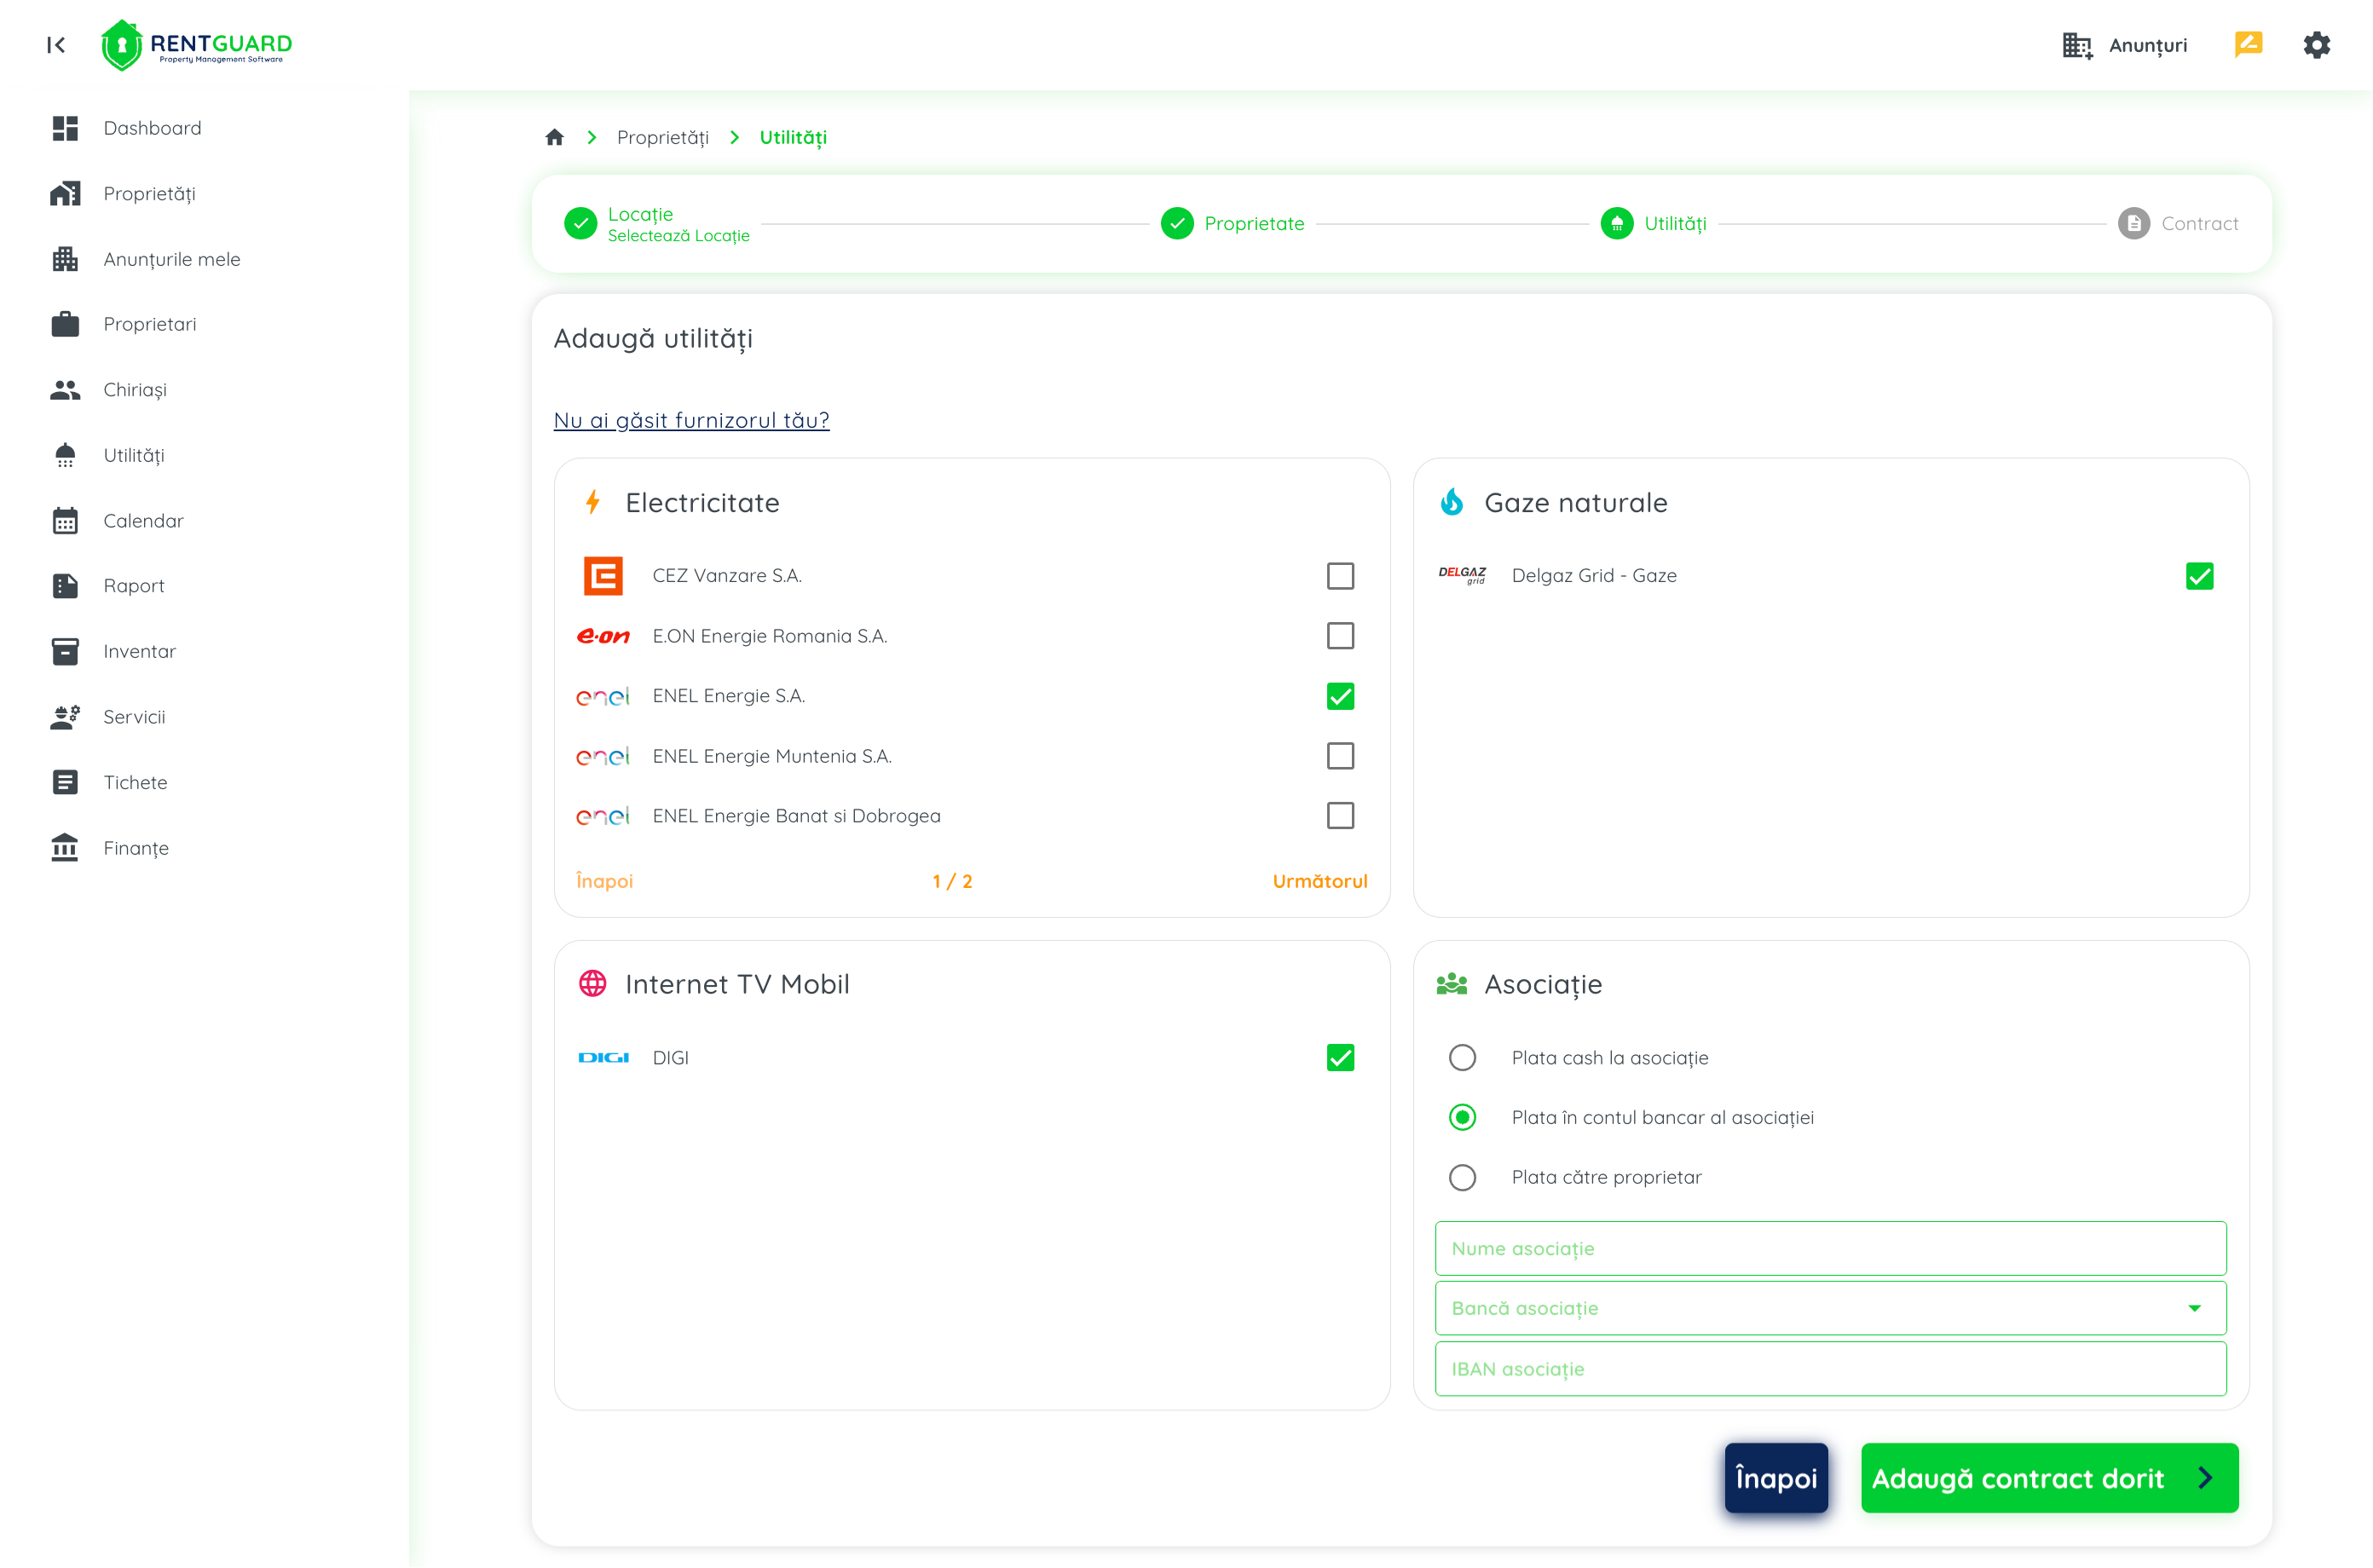Go to home via breadcrumb house icon

click(x=555, y=137)
